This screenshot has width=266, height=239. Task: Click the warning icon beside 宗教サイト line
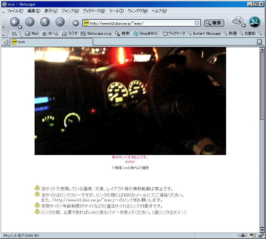tap(37, 205)
